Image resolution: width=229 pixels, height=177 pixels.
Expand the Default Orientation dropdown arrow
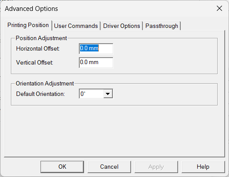108,94
